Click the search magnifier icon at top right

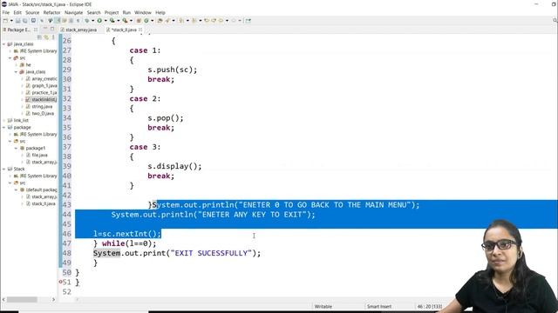[555, 21]
